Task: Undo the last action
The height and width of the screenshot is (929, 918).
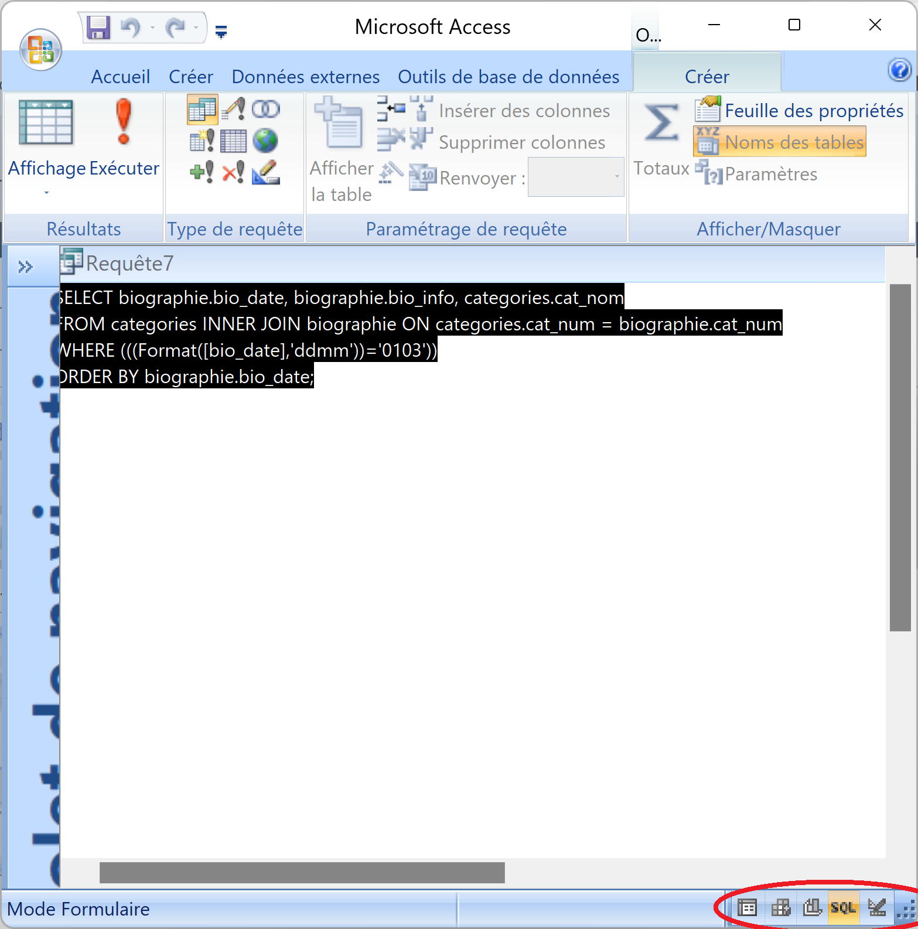Action: point(131,28)
